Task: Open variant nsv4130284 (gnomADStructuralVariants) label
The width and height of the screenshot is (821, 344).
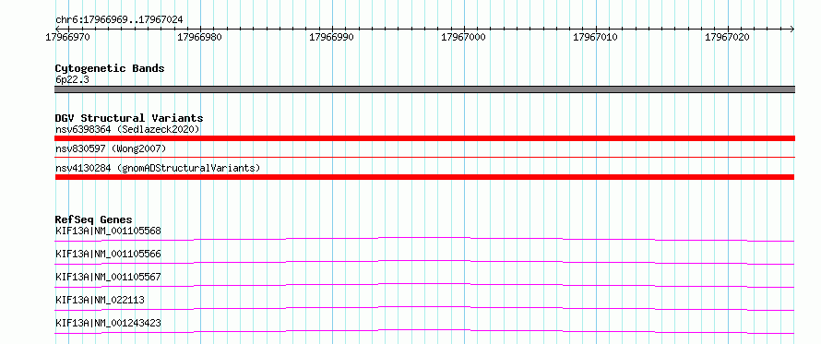Action: tap(158, 169)
